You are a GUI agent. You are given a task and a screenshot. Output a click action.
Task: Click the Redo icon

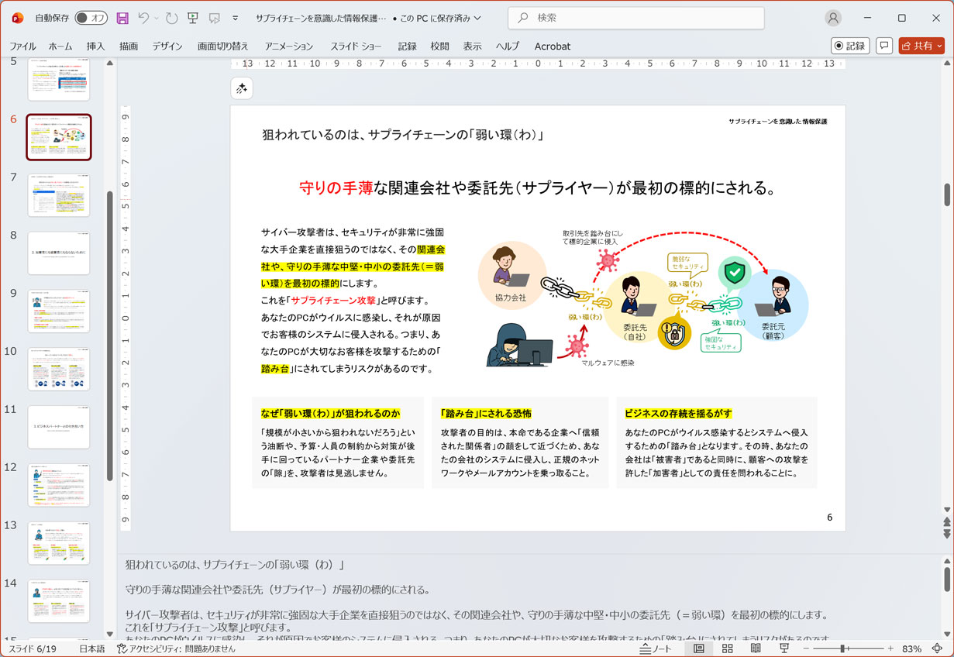[172, 19]
